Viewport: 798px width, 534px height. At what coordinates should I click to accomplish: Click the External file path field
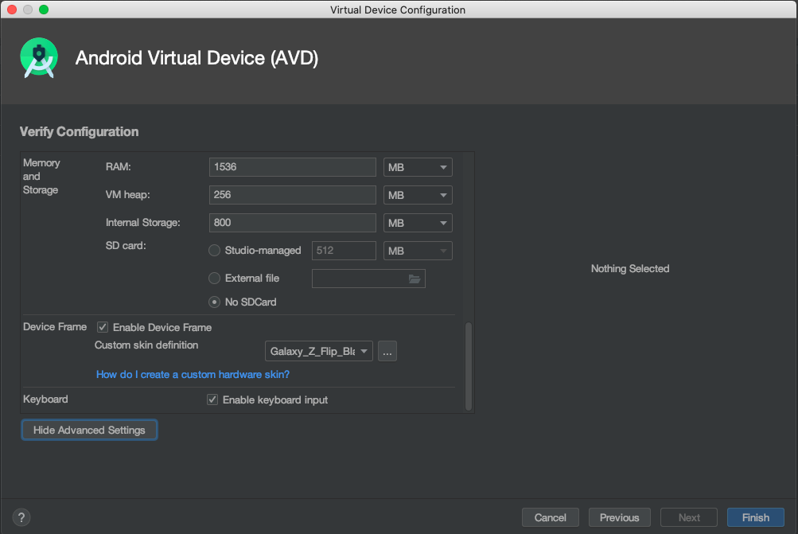[x=368, y=279]
